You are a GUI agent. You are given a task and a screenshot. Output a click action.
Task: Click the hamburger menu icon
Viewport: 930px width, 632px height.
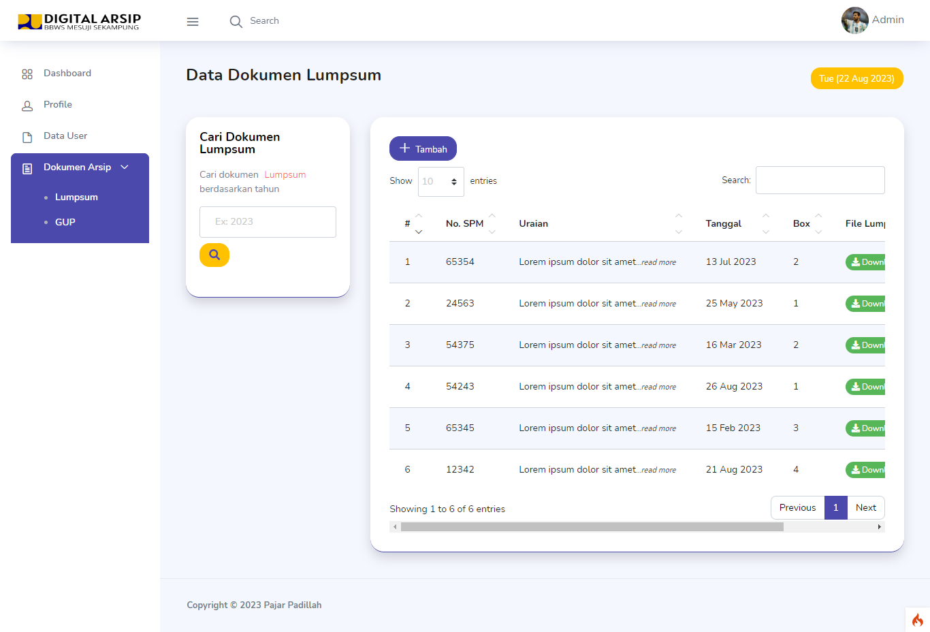(x=193, y=21)
